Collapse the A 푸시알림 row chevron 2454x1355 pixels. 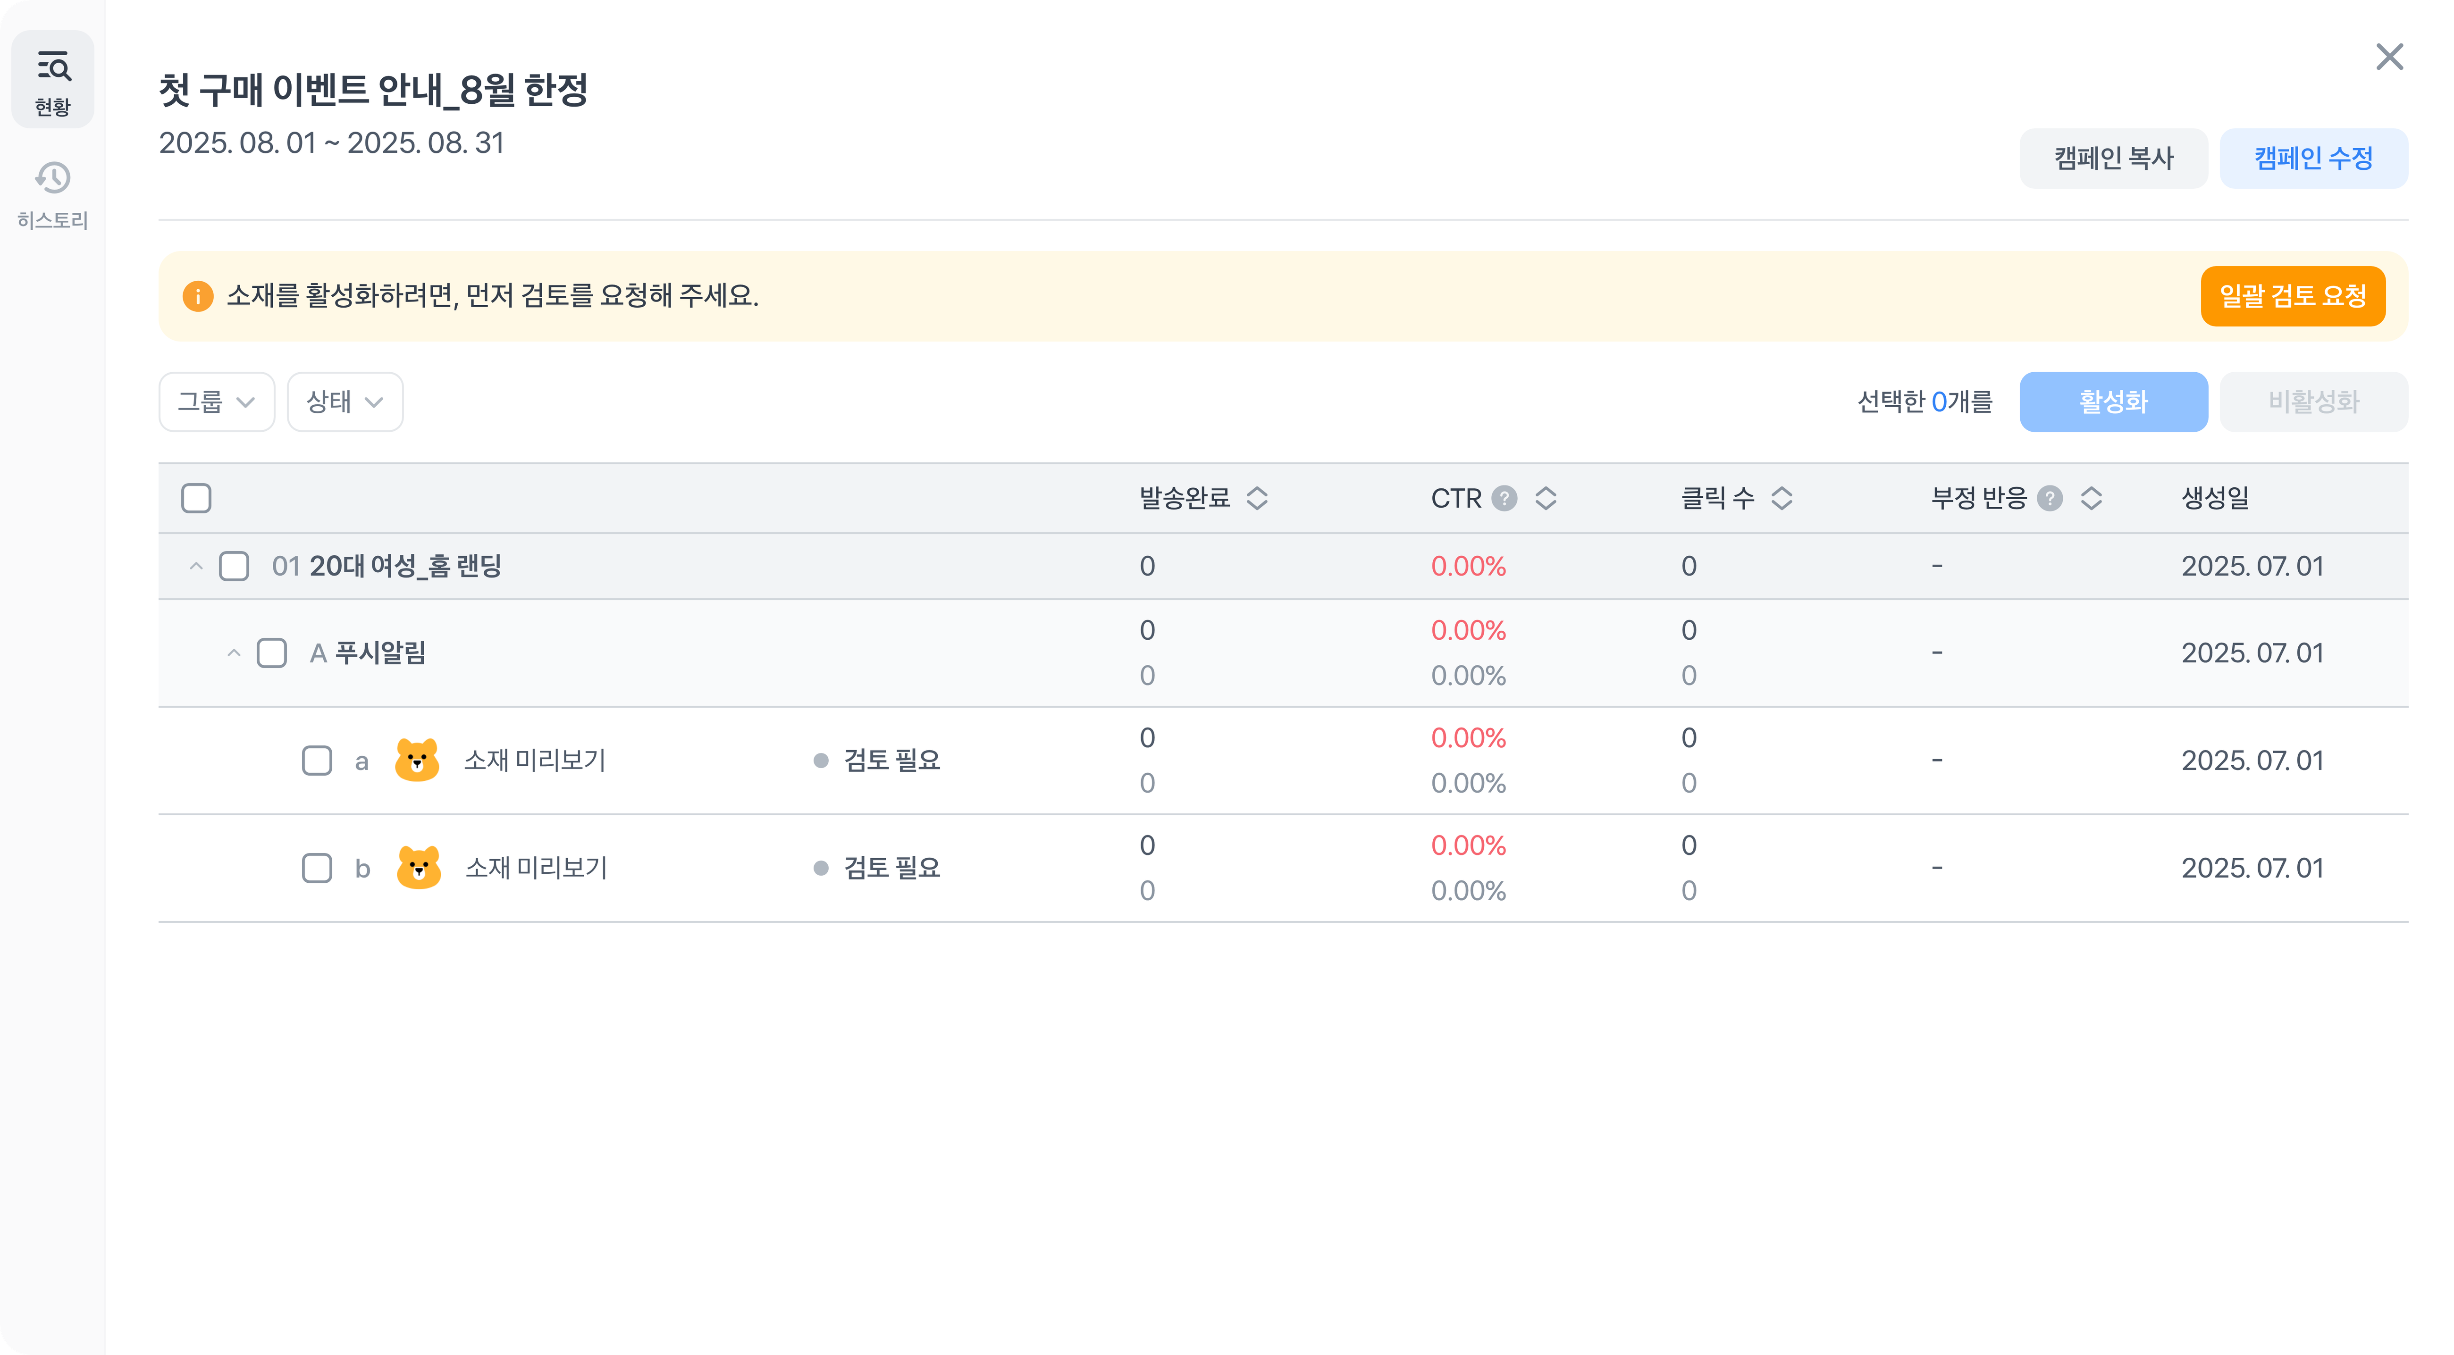pos(234,653)
